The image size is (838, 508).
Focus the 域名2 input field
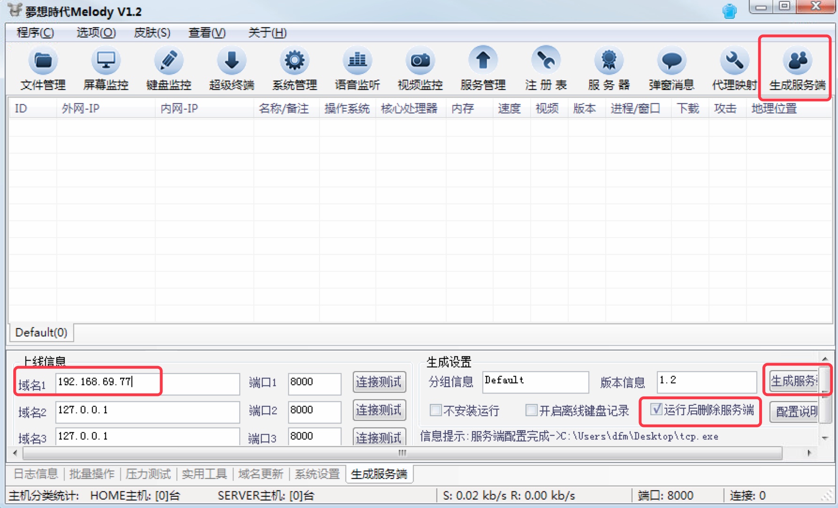[147, 412]
